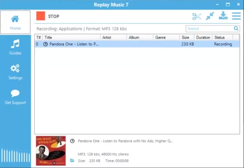Click the Recording: Applications format text
Viewport: 244px width, 168px height.
click(82, 29)
